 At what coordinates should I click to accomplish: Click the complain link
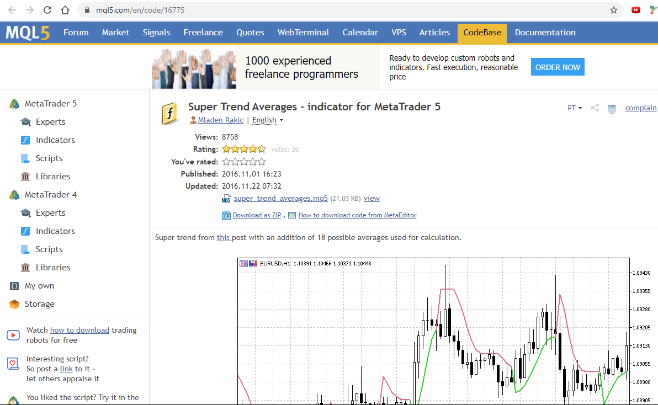click(641, 108)
